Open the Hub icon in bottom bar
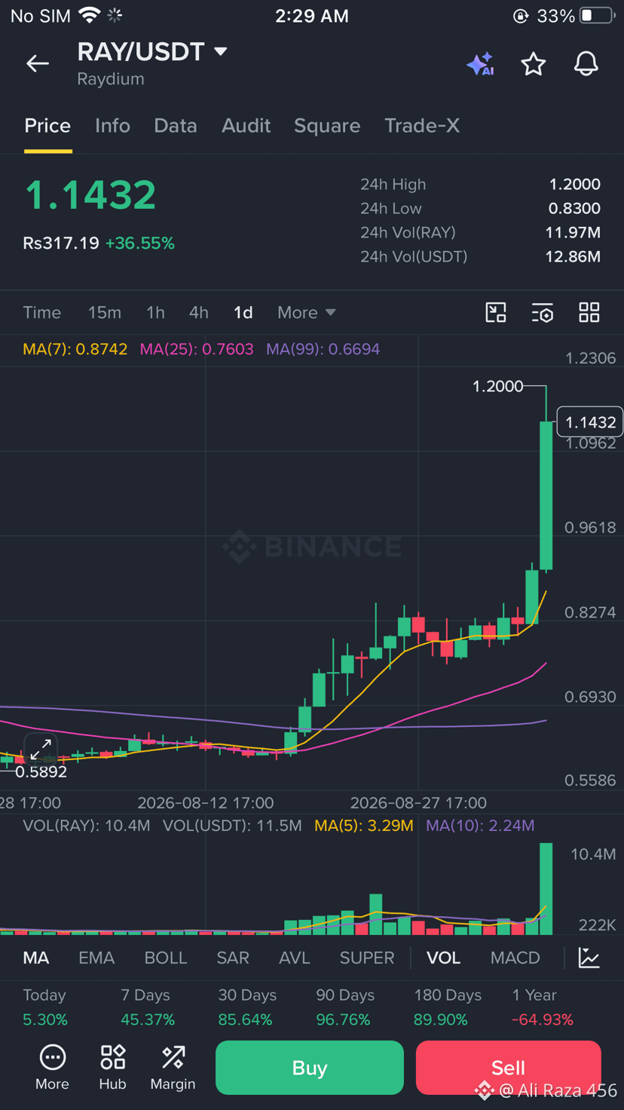Viewport: 624px width, 1110px height. pos(113,1068)
